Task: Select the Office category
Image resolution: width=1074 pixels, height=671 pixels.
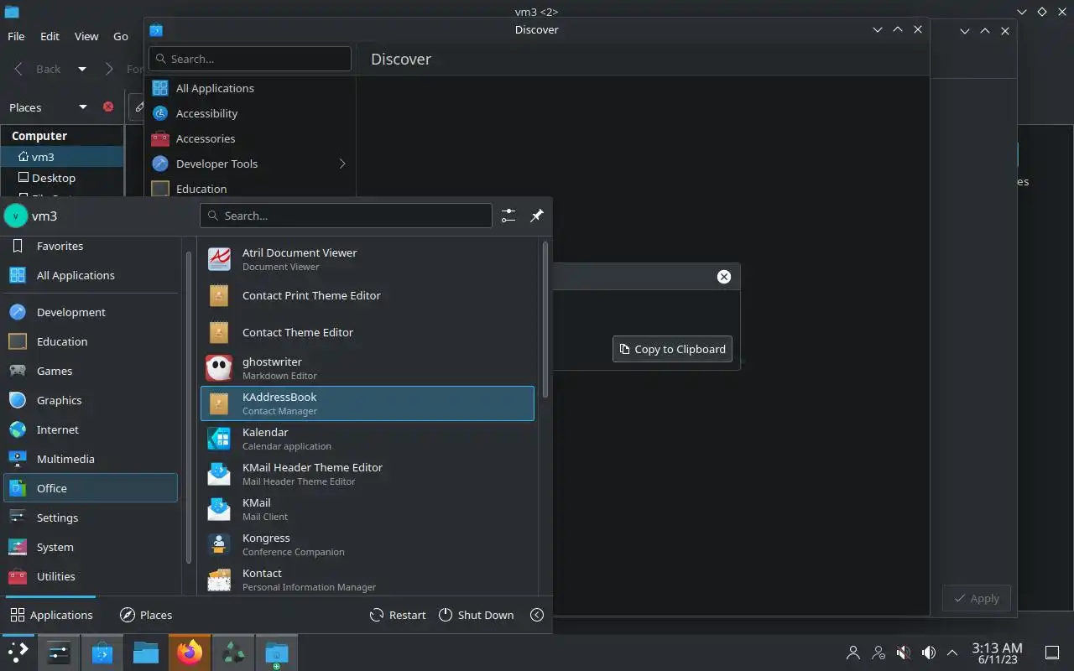Action: click(91, 488)
